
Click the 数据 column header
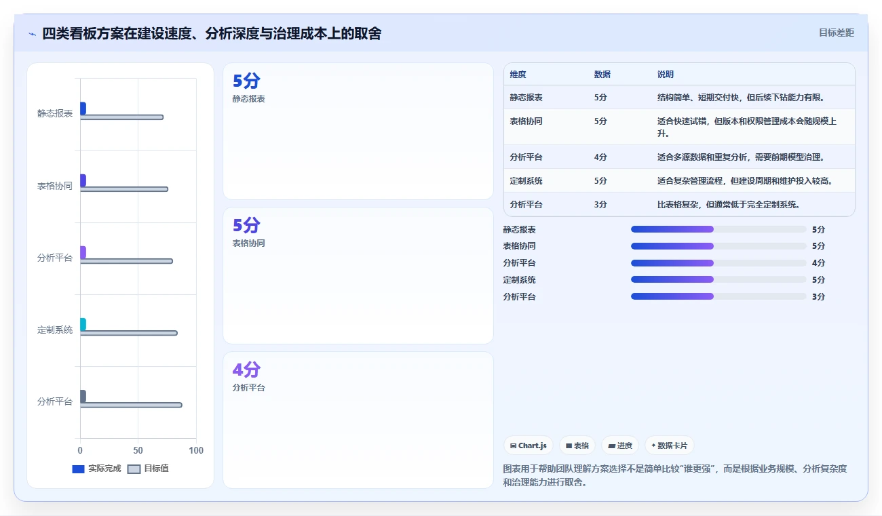(x=602, y=75)
